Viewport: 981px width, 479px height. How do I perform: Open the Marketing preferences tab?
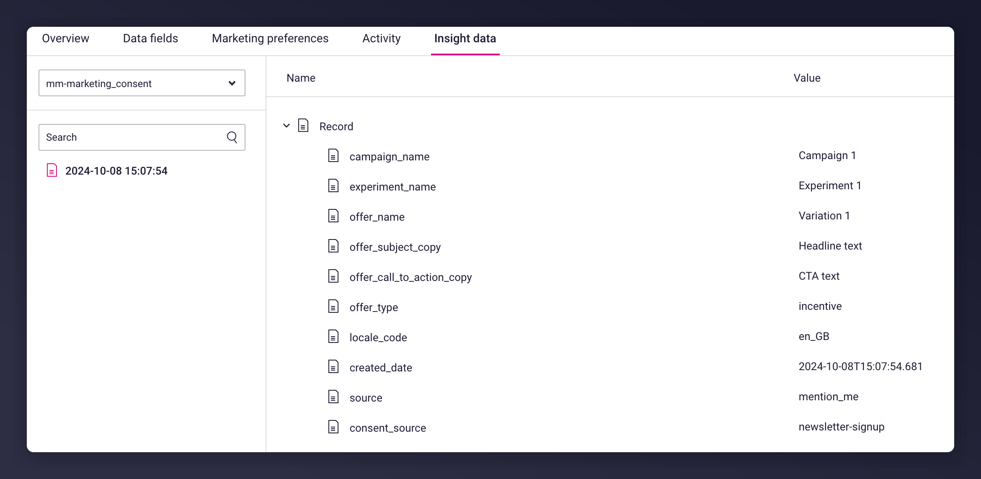click(x=270, y=39)
